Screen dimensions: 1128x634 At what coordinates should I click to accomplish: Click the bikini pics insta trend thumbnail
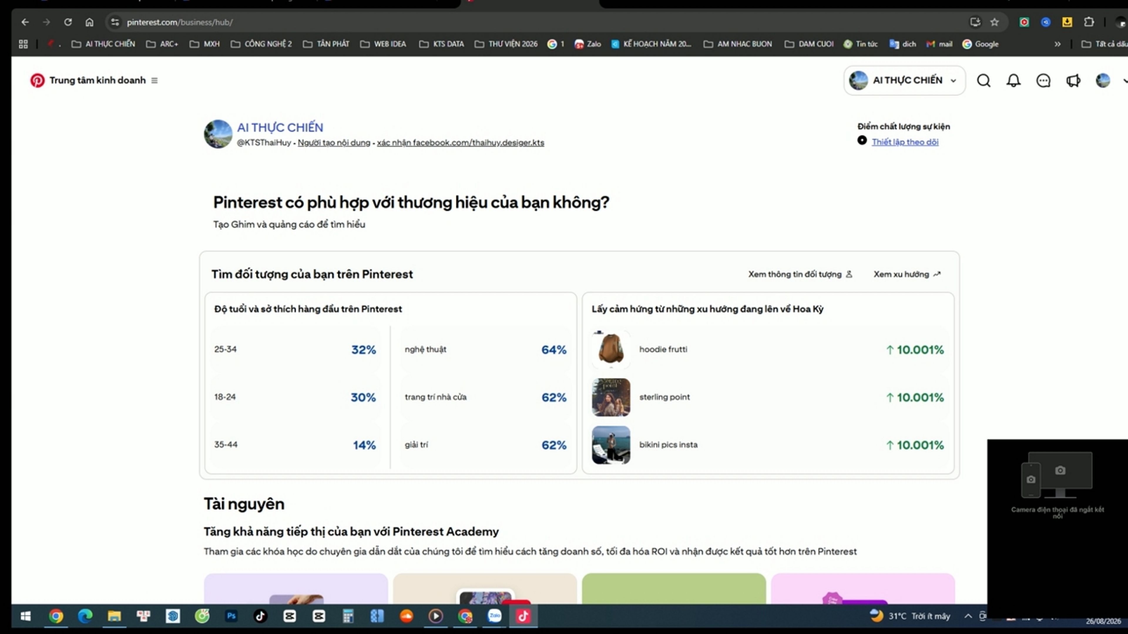(611, 445)
